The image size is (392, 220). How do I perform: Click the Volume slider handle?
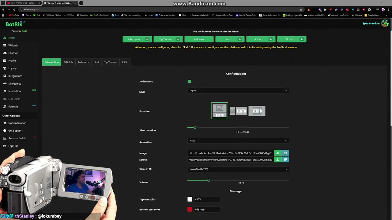[209, 180]
